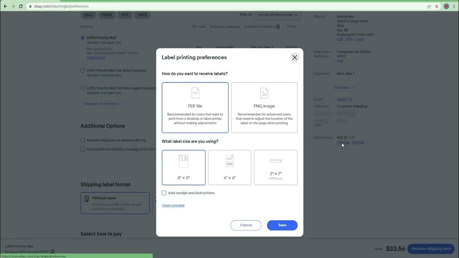Select the PNG image label format card

pyautogui.click(x=264, y=107)
